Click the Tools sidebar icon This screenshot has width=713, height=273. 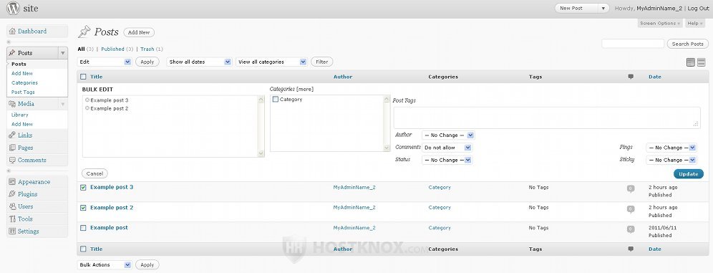tap(12, 219)
